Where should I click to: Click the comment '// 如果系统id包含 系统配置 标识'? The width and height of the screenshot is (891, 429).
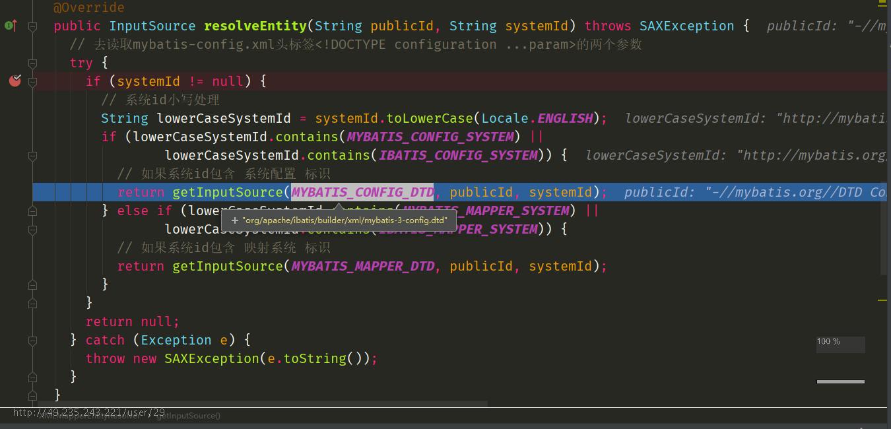(224, 174)
